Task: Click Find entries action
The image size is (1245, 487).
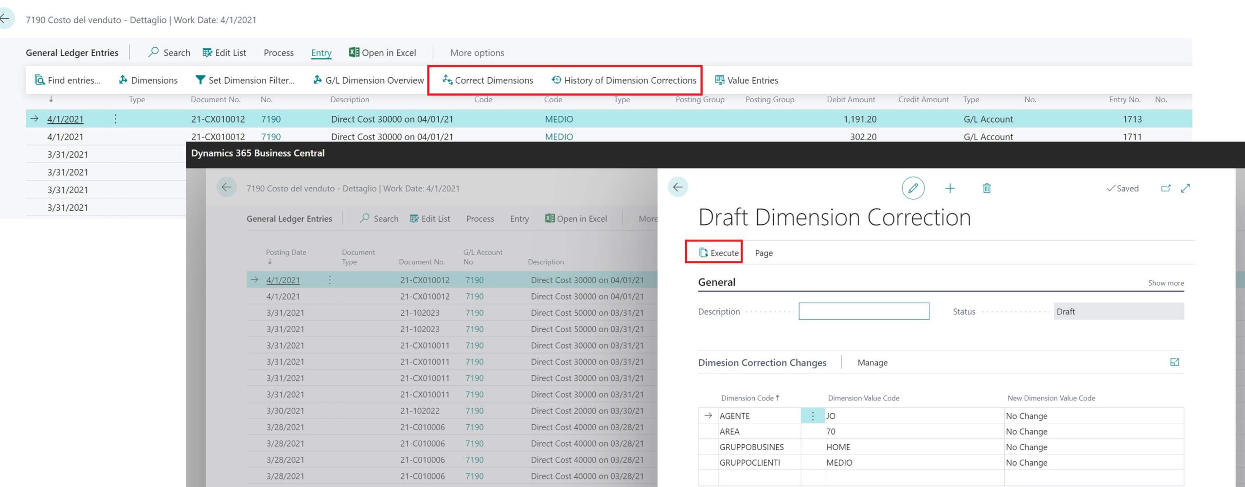Action: (x=67, y=80)
